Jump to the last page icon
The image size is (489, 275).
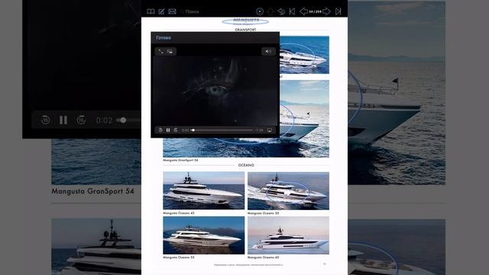[x=338, y=11]
